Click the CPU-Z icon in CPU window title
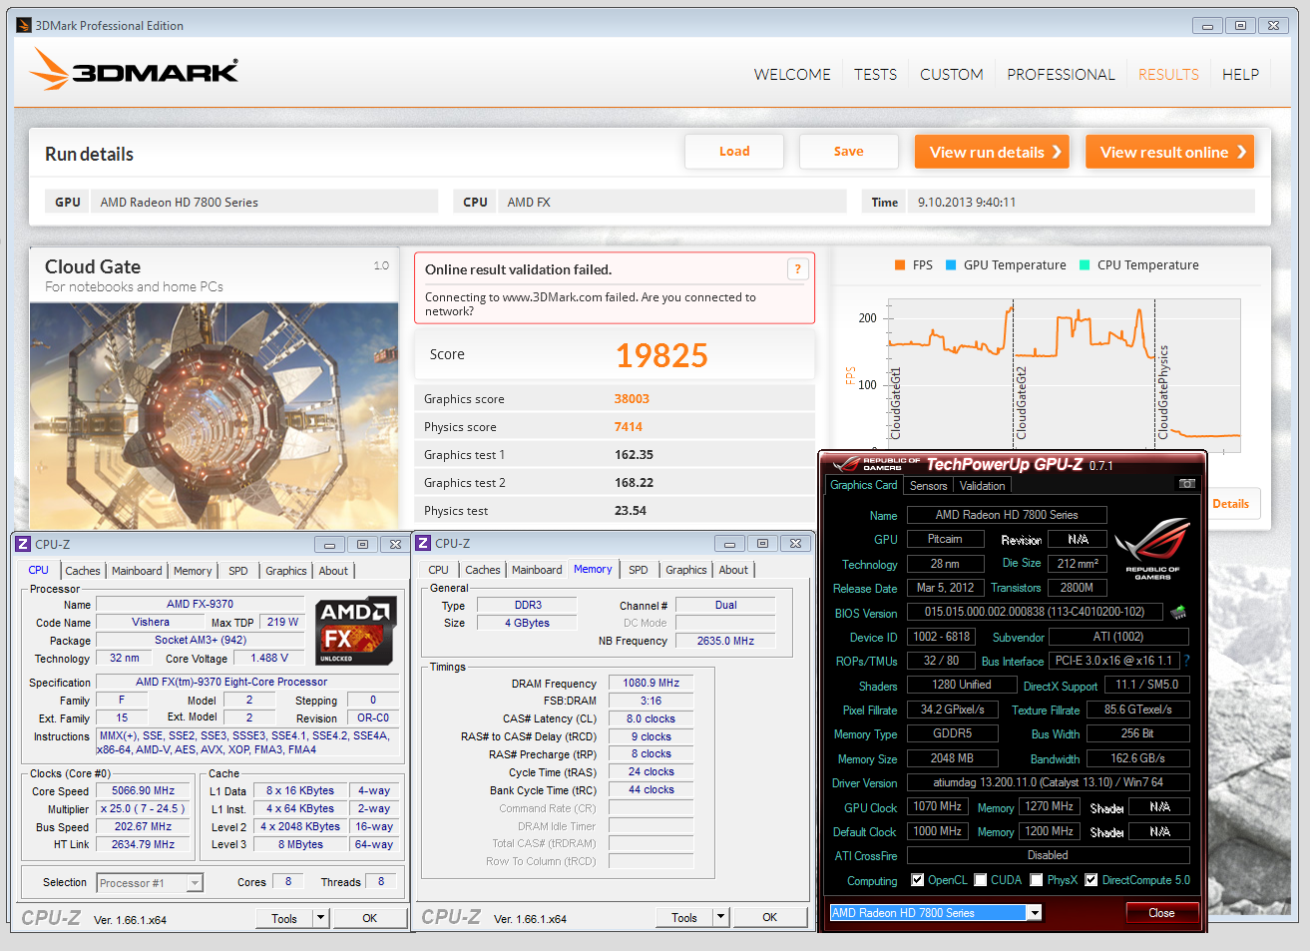1310x951 pixels. point(23,544)
